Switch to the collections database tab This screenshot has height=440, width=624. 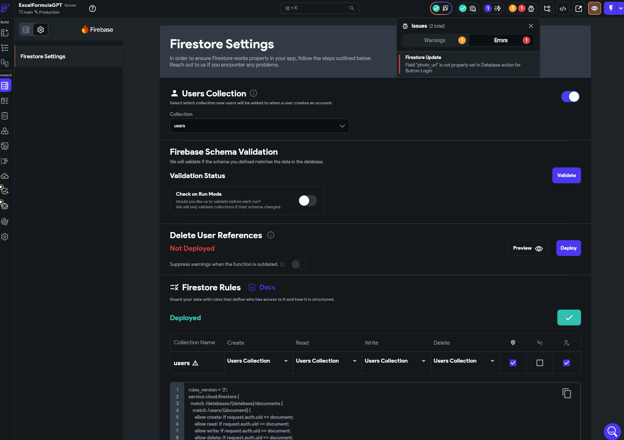coord(26,30)
